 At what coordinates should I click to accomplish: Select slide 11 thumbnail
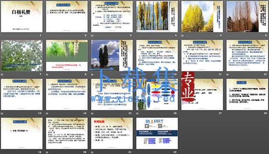202,55
